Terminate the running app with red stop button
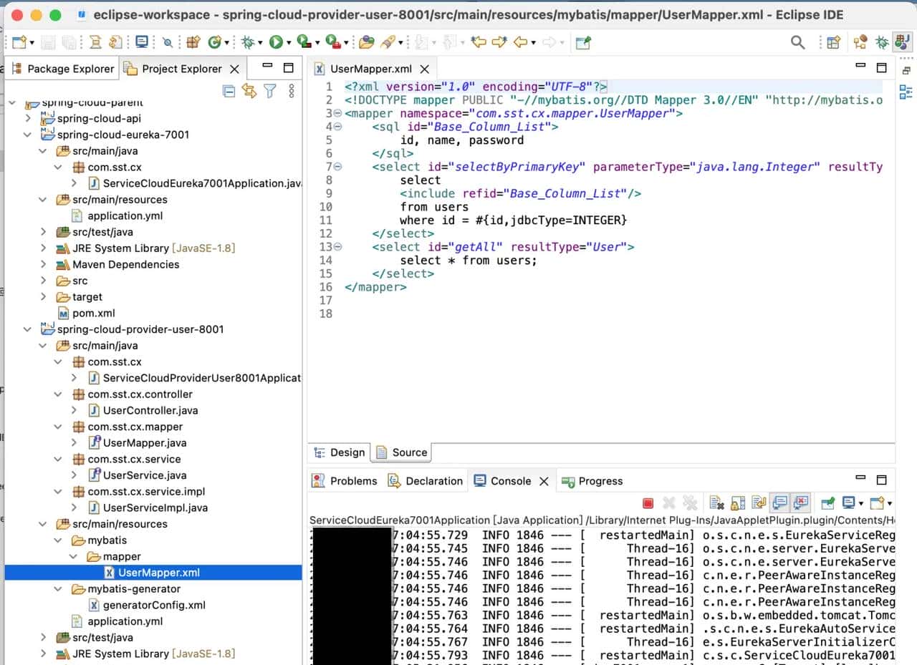Image resolution: width=917 pixels, height=665 pixels. point(648,503)
